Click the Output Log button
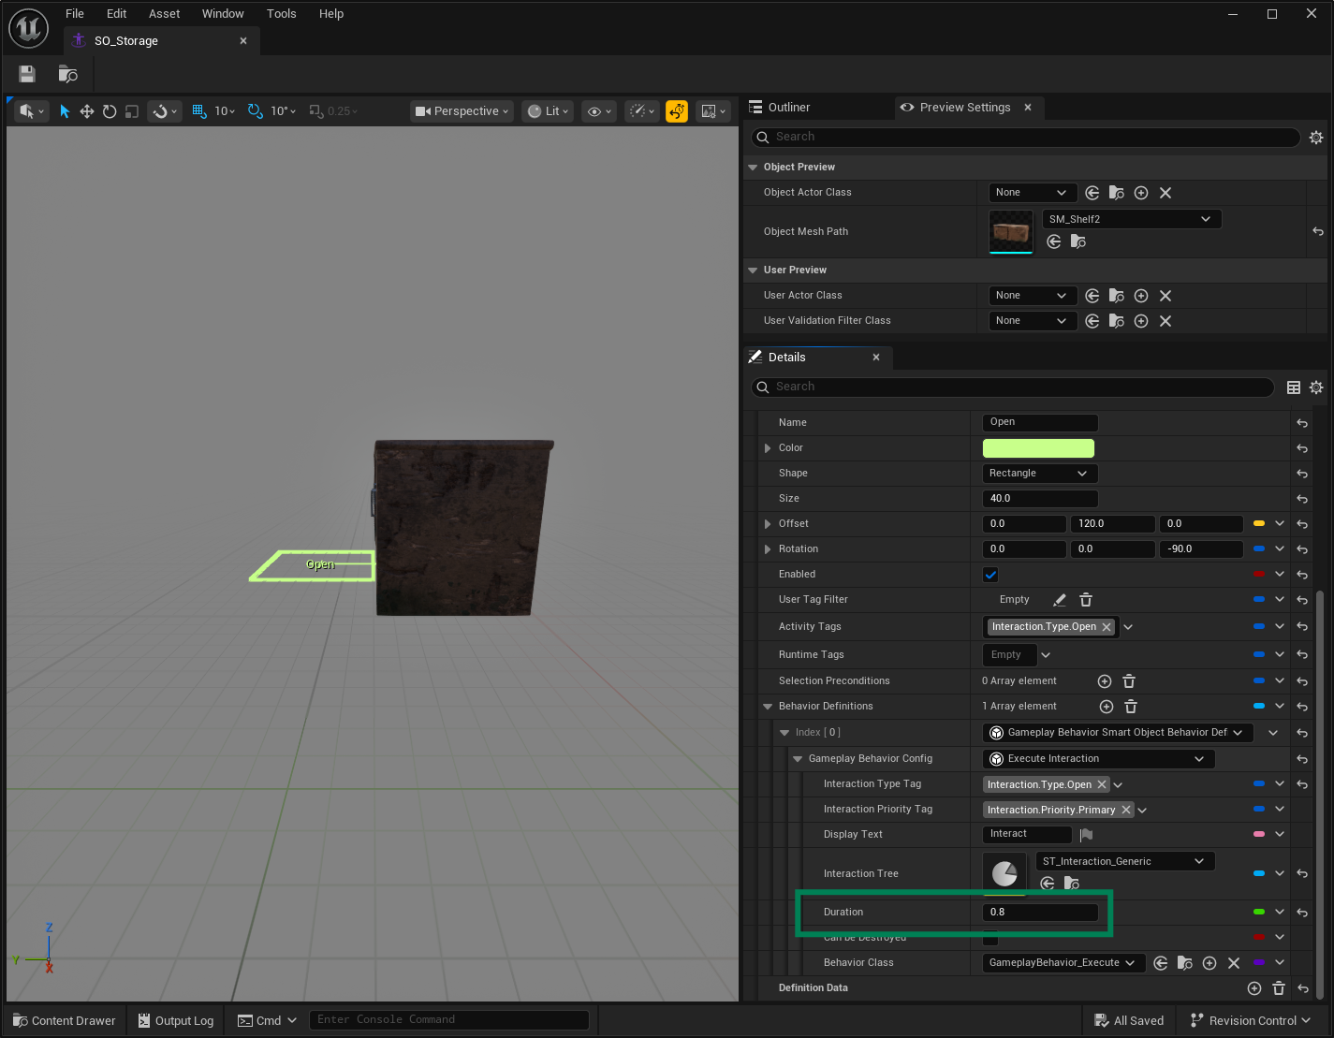Screen dimensions: 1334x1038 coord(176,1020)
